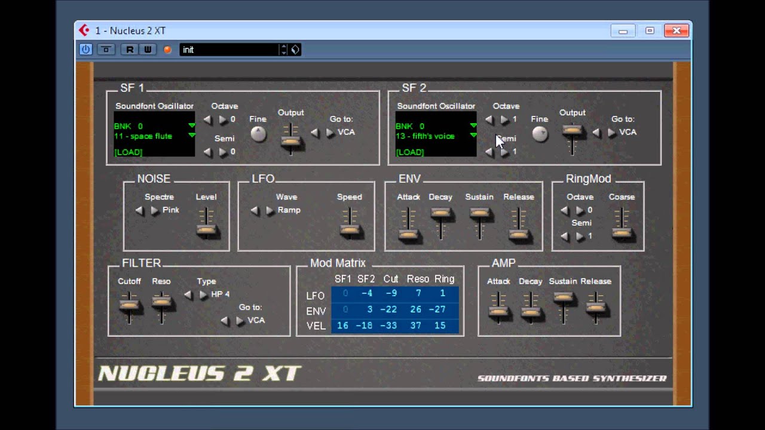Click the RingMod Coarse slider
This screenshot has width=765, height=430.
click(622, 233)
